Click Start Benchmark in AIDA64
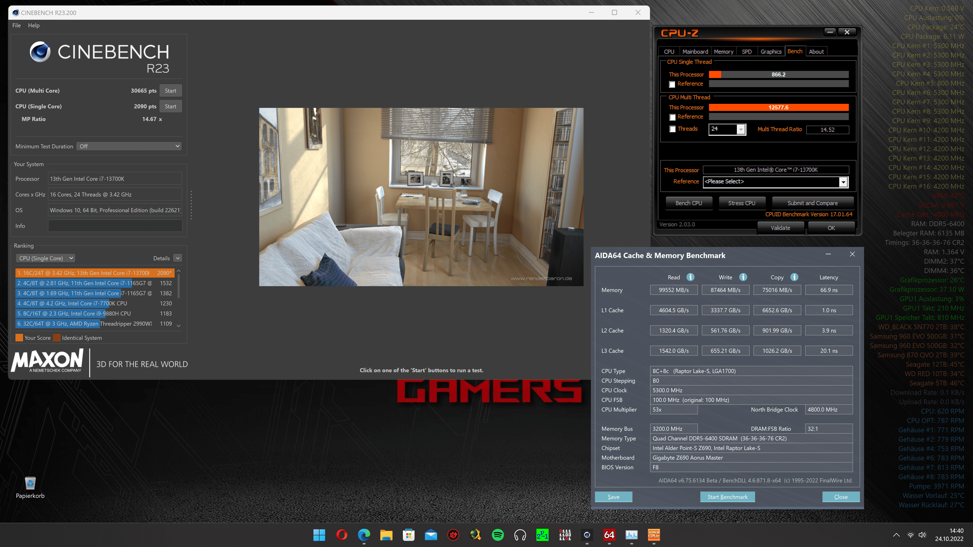973x547 pixels. coord(727,497)
